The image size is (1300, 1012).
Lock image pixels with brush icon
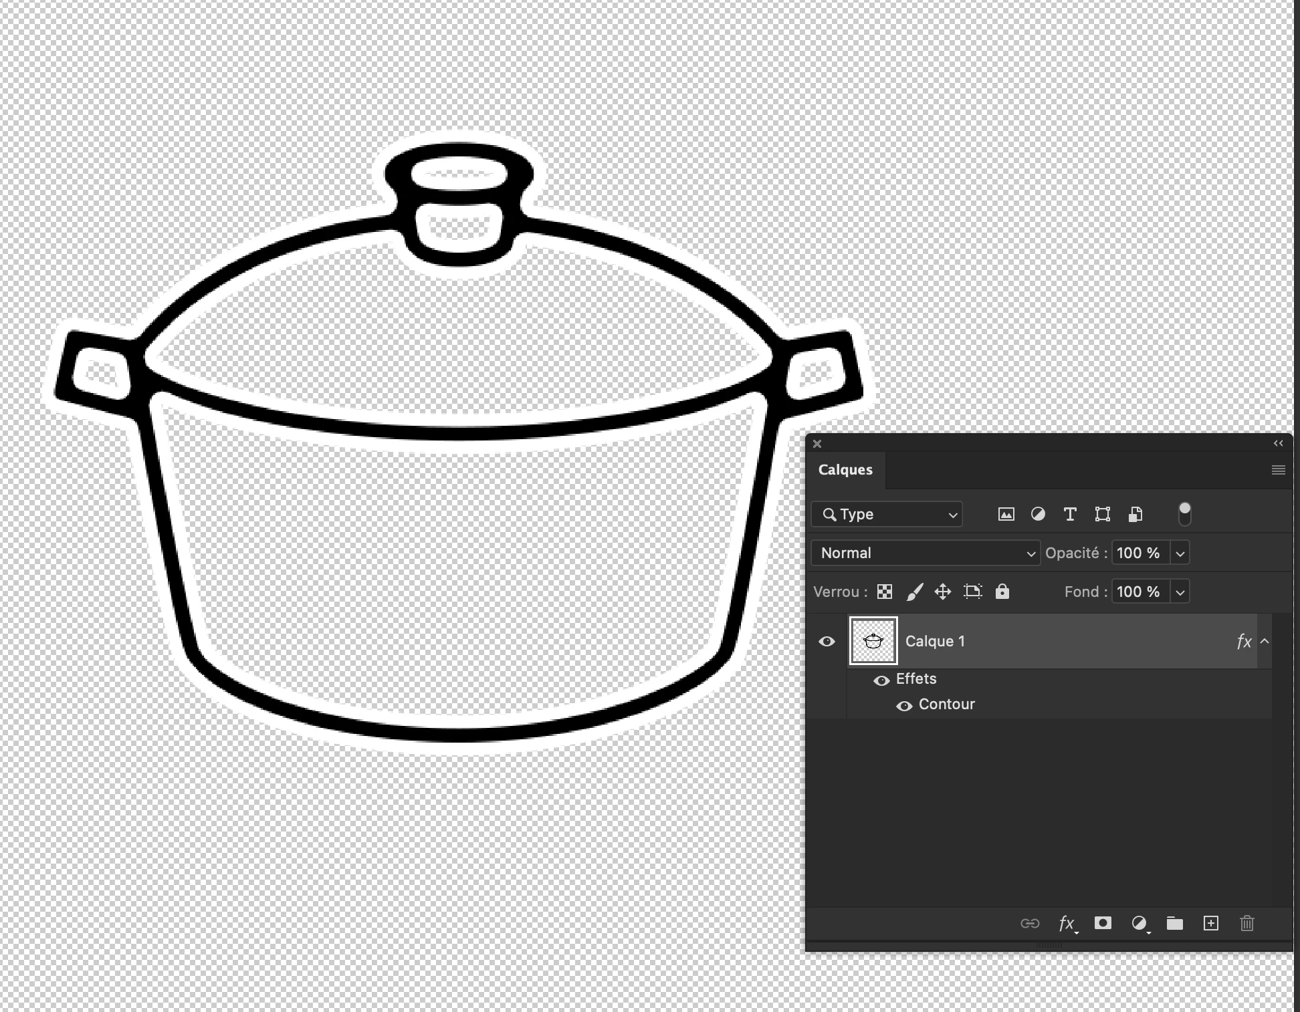pyautogui.click(x=914, y=592)
